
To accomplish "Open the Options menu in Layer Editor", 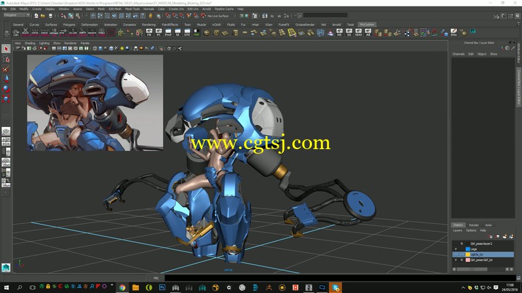I will pyautogui.click(x=471, y=230).
